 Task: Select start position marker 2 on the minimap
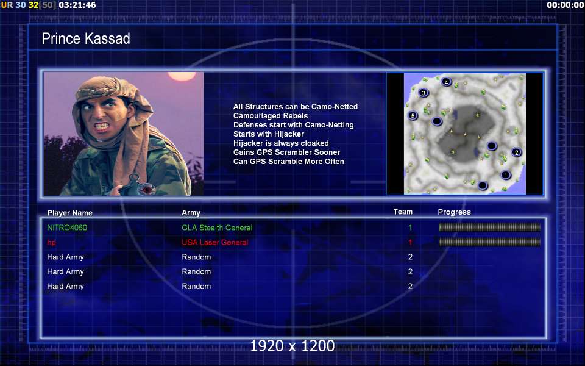point(516,152)
